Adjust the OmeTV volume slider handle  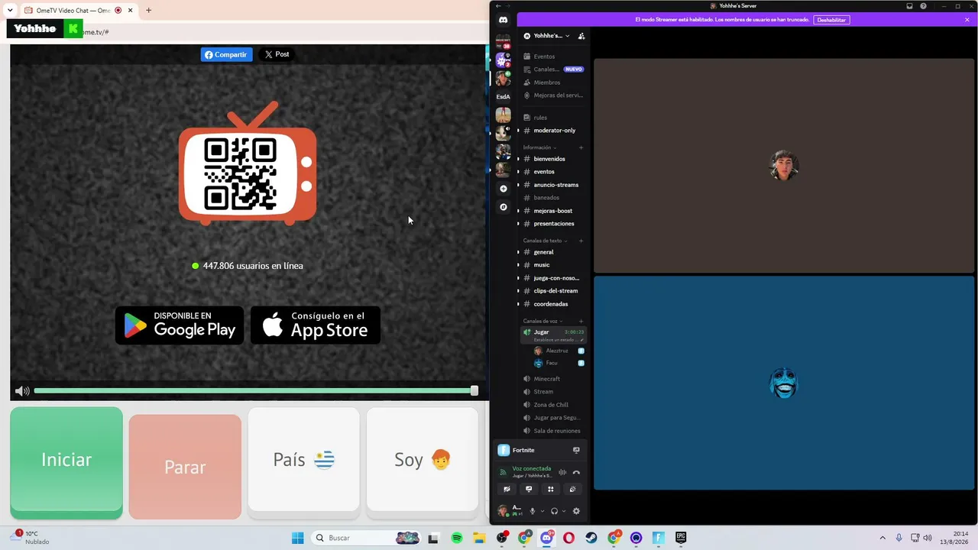474,391
